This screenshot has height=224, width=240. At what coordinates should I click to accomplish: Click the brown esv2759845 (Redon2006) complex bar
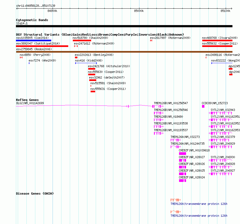click(x=124, y=52)
